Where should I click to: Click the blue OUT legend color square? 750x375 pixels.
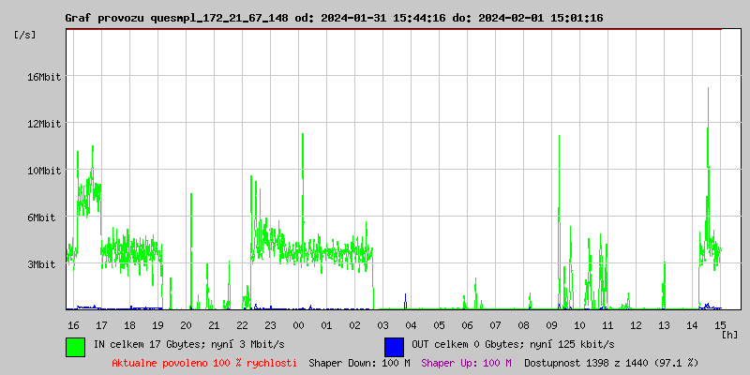(x=394, y=346)
